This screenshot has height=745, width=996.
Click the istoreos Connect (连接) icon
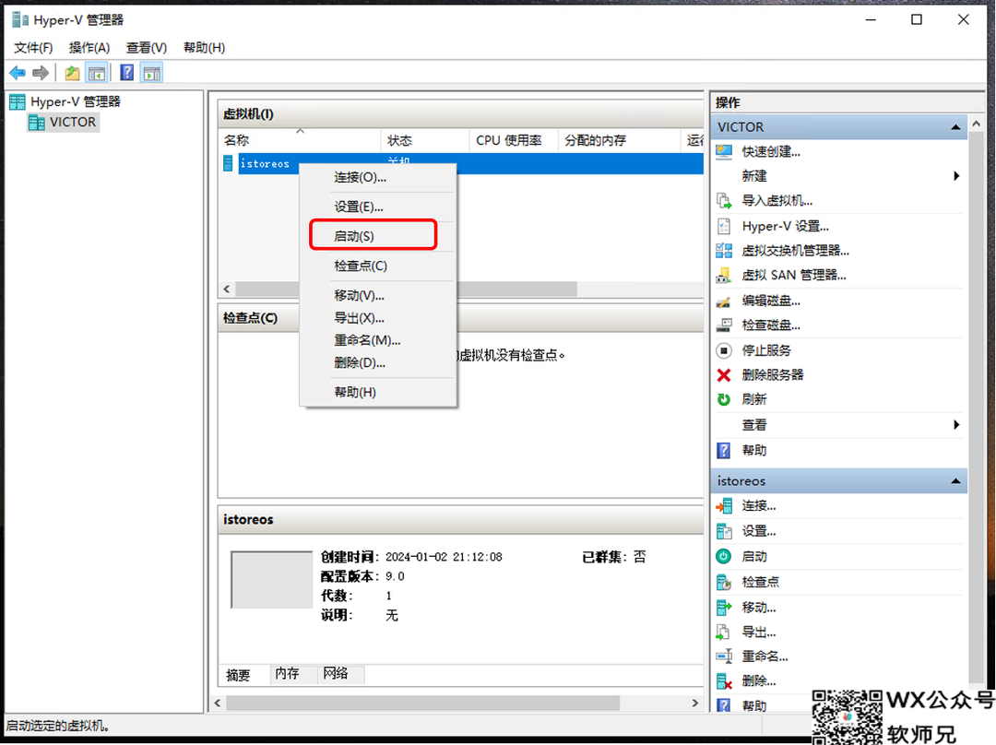[724, 506]
